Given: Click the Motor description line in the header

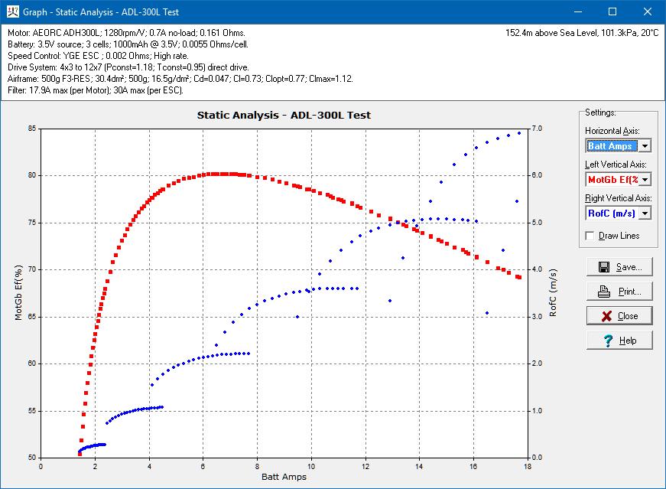Looking at the screenshot, I should pos(136,34).
